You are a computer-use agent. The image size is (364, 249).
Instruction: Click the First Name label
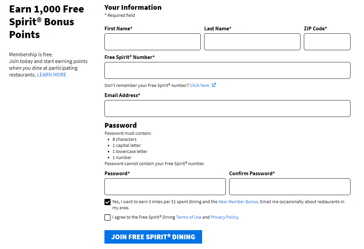click(x=118, y=29)
